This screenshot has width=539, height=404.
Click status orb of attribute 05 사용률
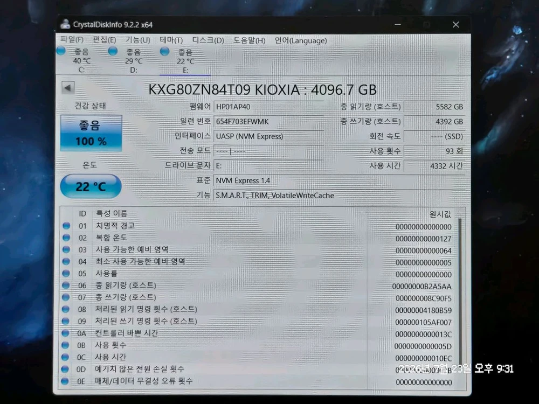(66, 274)
